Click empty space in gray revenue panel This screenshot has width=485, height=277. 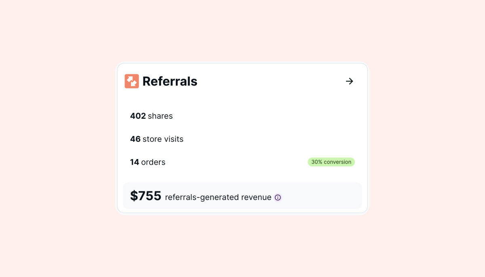tap(323, 196)
